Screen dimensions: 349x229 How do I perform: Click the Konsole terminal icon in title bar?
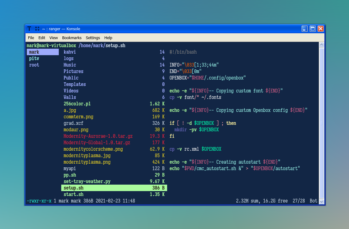(29, 29)
